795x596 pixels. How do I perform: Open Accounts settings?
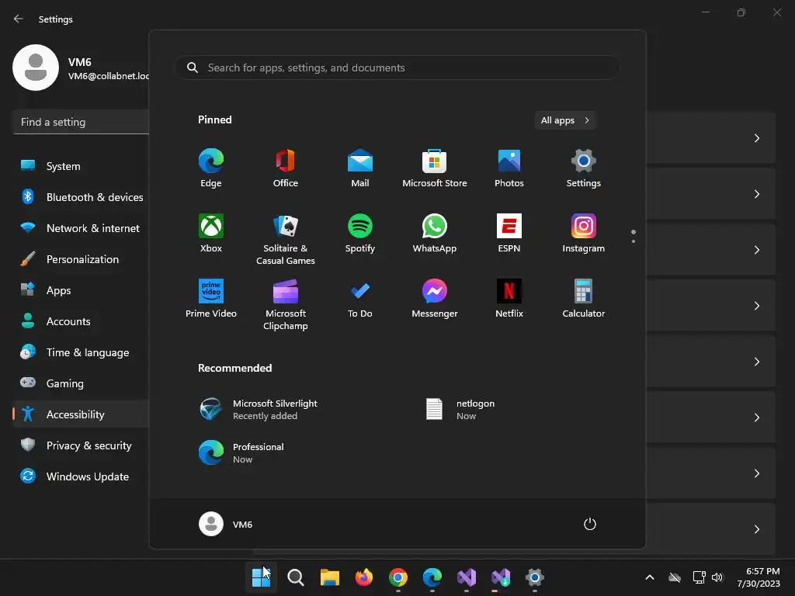pyautogui.click(x=81, y=321)
